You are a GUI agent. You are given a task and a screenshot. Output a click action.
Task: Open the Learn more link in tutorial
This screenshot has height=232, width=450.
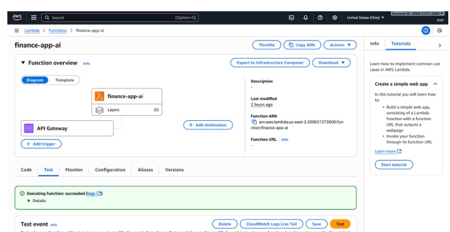point(388,151)
